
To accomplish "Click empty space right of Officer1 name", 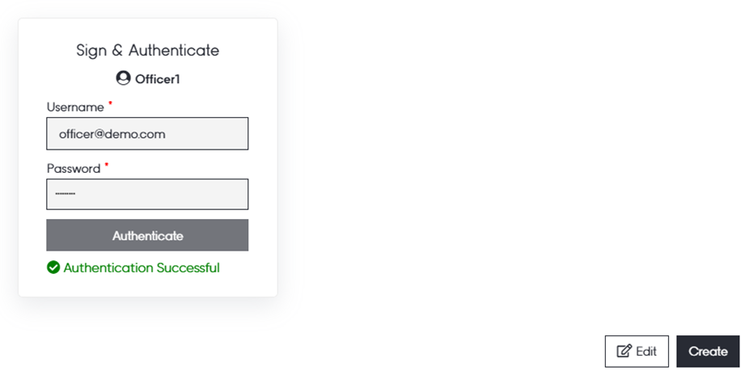I will click(226, 79).
